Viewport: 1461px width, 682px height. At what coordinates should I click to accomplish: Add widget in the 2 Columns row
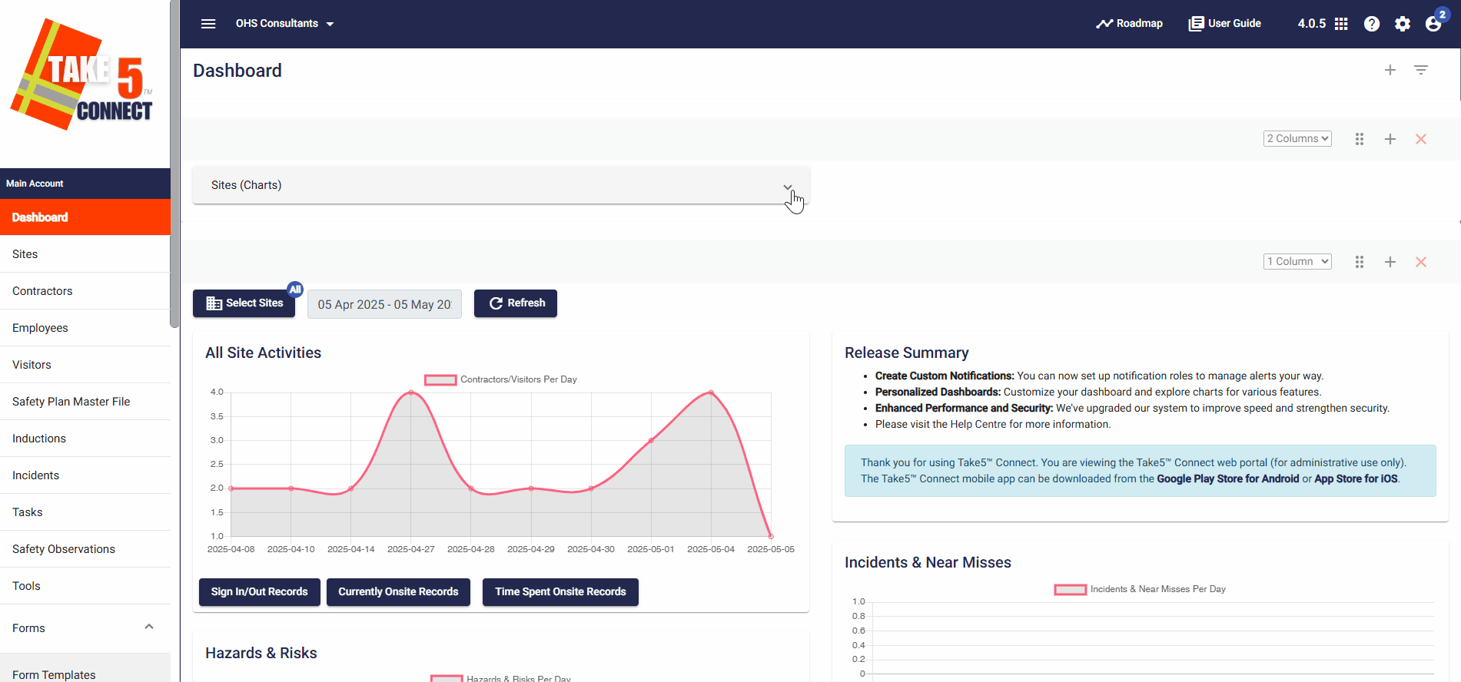click(1390, 139)
